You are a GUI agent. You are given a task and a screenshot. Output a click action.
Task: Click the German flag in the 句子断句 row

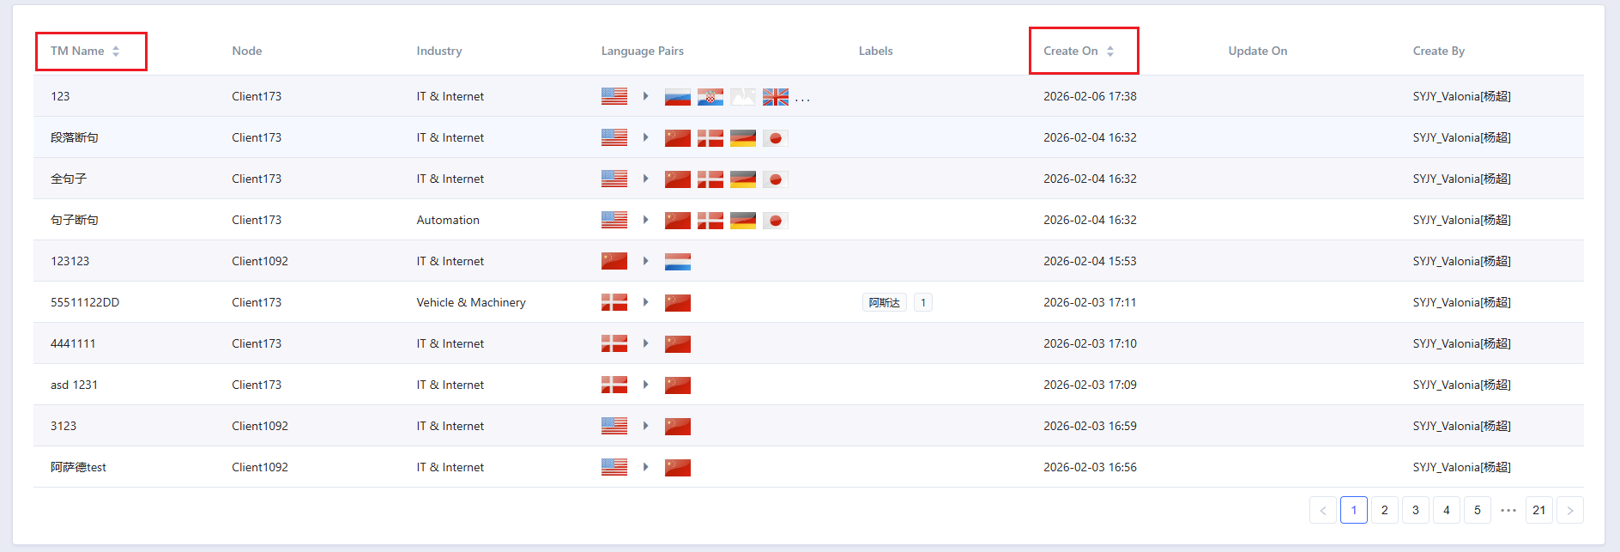(x=743, y=221)
